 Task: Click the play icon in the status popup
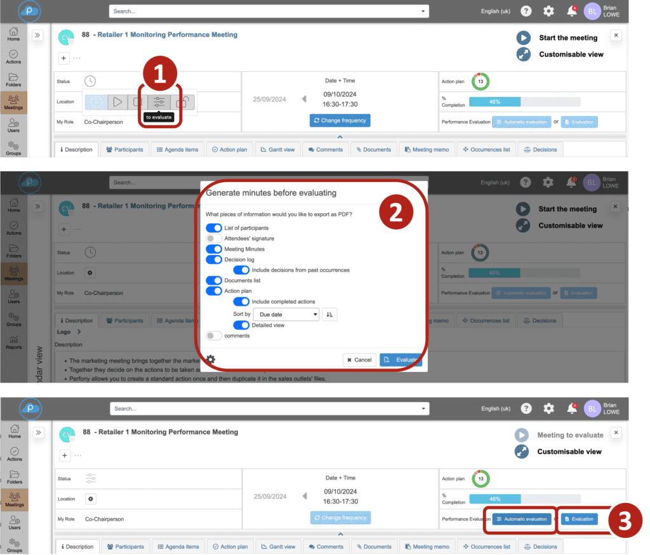pyautogui.click(x=117, y=101)
